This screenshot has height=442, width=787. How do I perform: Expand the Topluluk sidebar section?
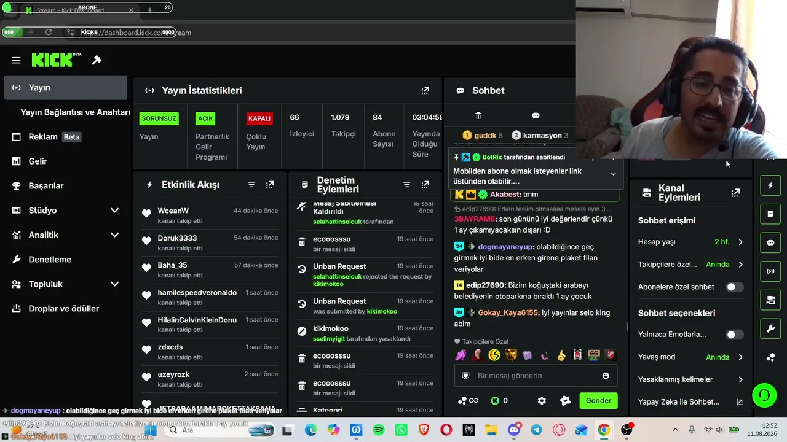(114, 284)
